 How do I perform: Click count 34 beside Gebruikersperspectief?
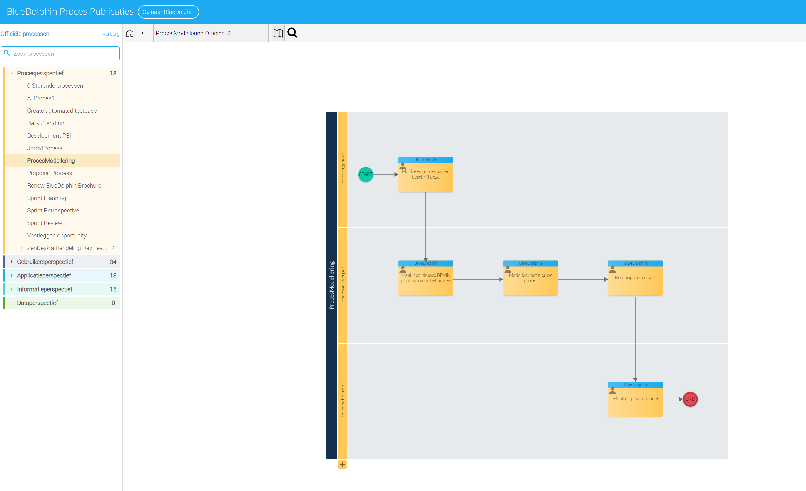[x=113, y=262]
